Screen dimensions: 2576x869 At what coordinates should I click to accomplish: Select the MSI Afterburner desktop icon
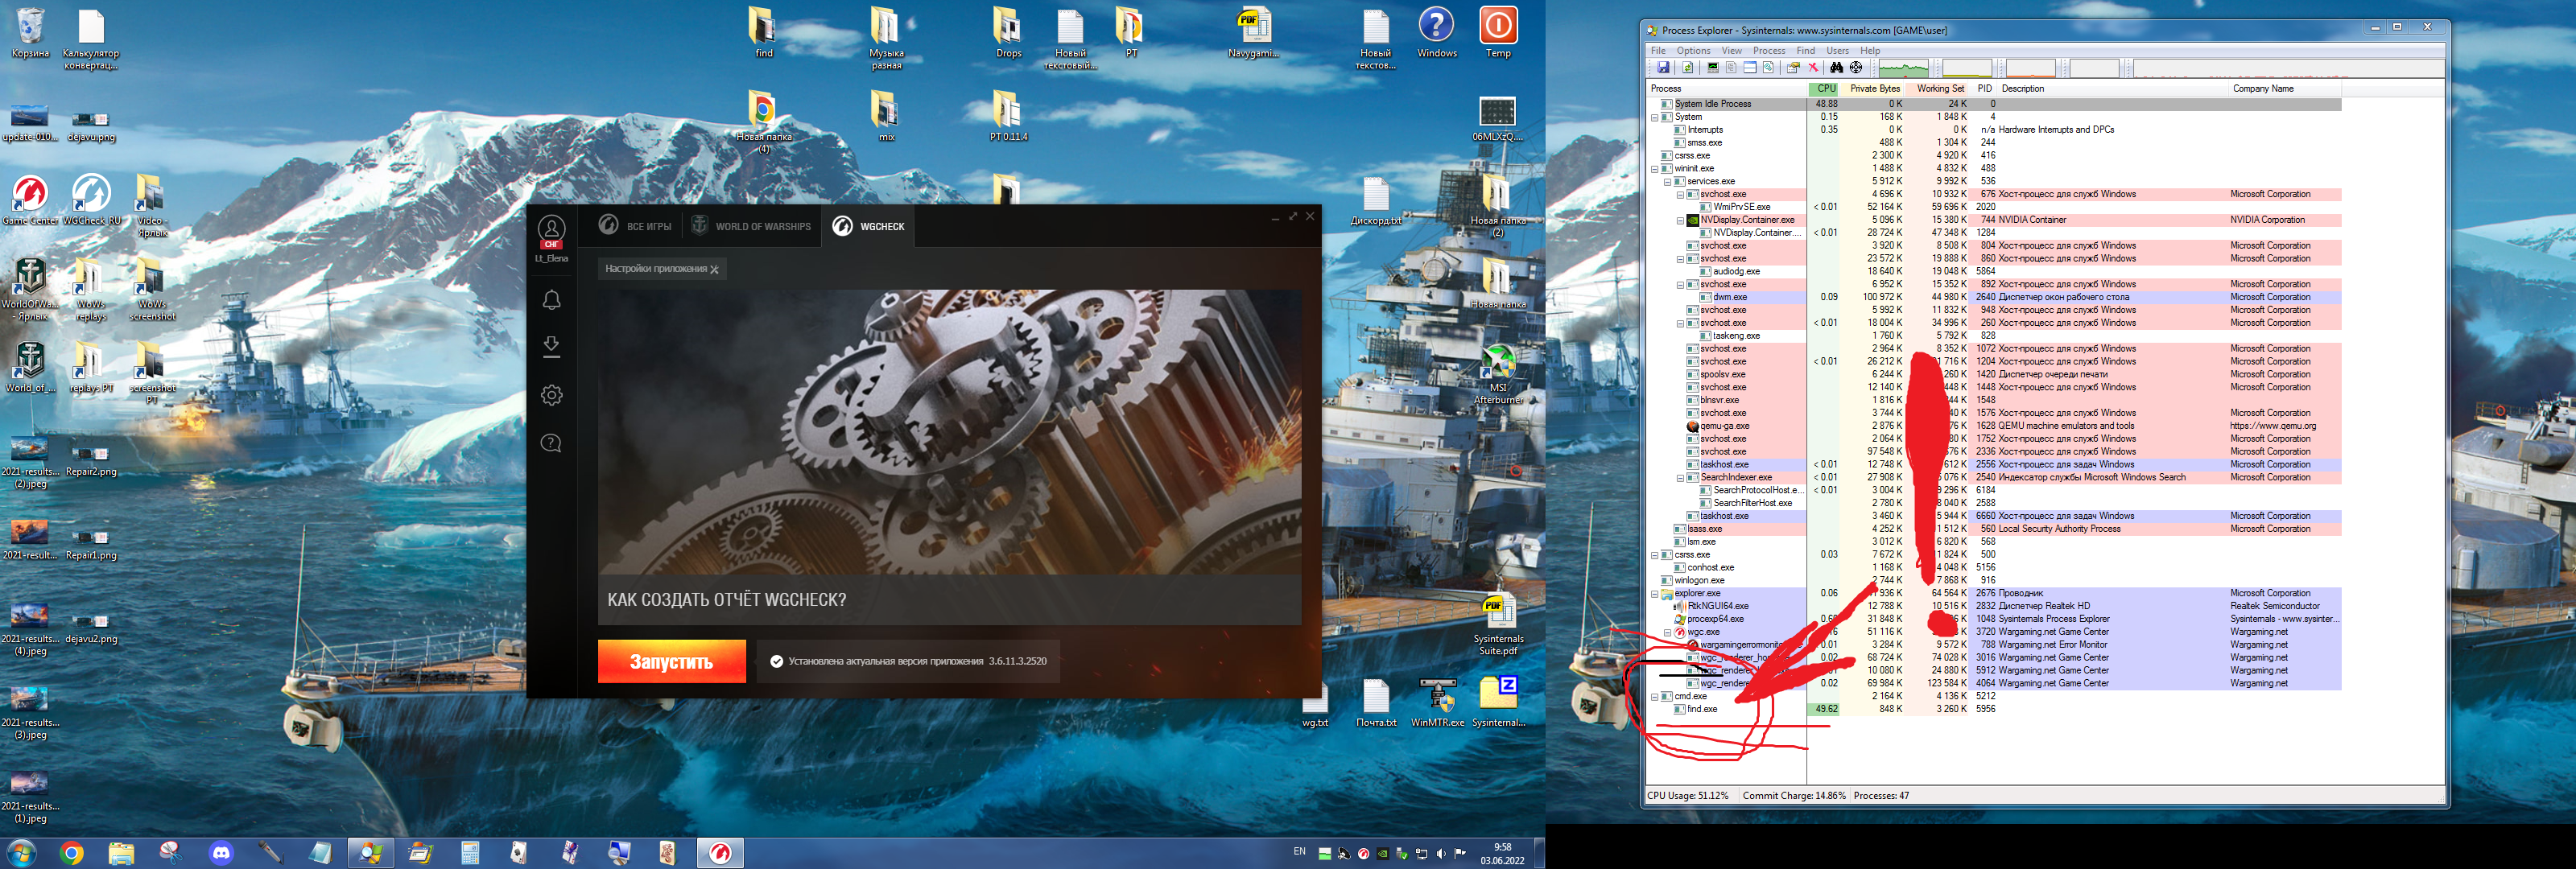point(1498,375)
